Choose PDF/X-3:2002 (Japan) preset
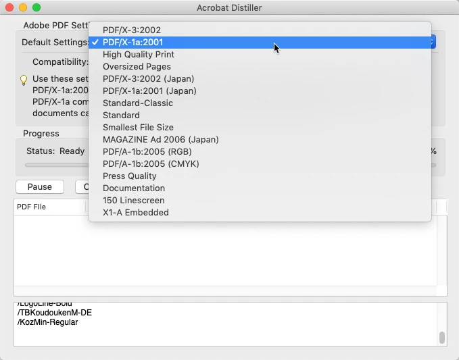459x360 pixels. click(x=260, y=79)
